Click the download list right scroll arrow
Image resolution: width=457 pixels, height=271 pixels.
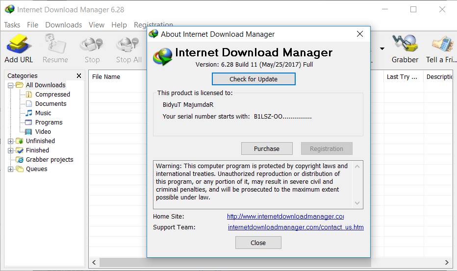tap(447, 262)
